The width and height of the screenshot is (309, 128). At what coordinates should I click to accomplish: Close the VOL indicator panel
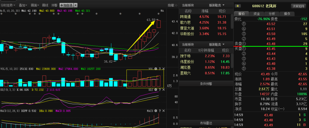pyautogui.click(x=163, y=69)
